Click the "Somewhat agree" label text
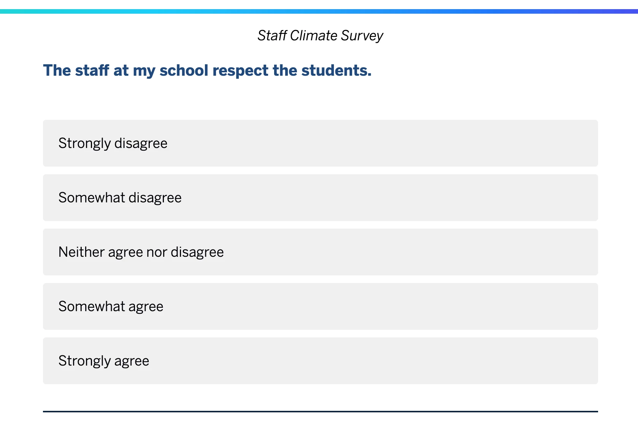This screenshot has width=638, height=423. [111, 307]
